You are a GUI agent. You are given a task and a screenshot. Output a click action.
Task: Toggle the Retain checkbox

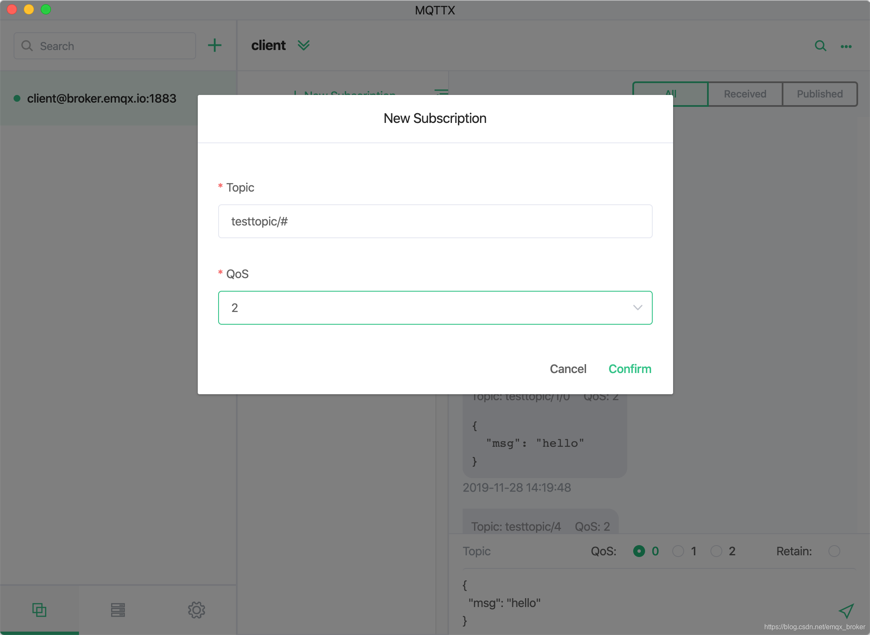click(x=836, y=552)
